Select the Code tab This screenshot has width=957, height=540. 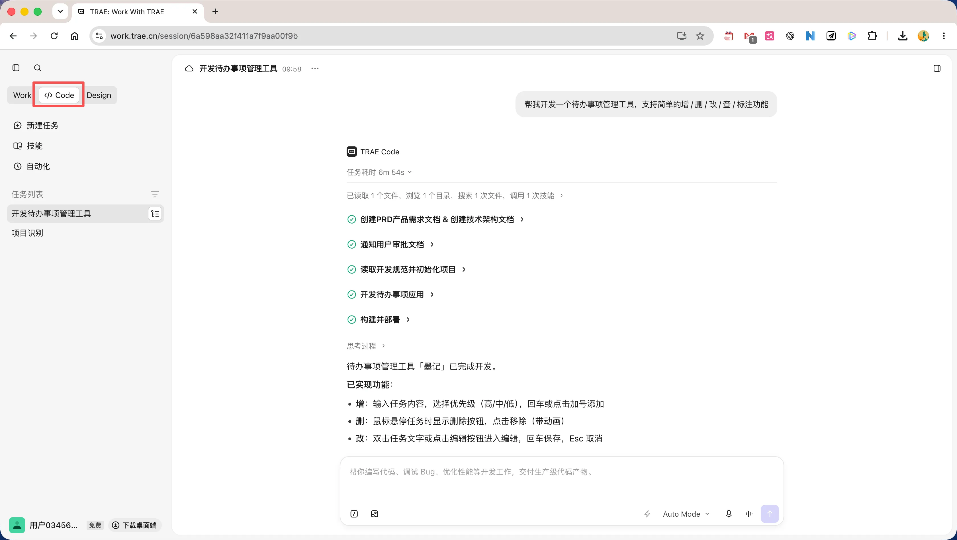59,95
